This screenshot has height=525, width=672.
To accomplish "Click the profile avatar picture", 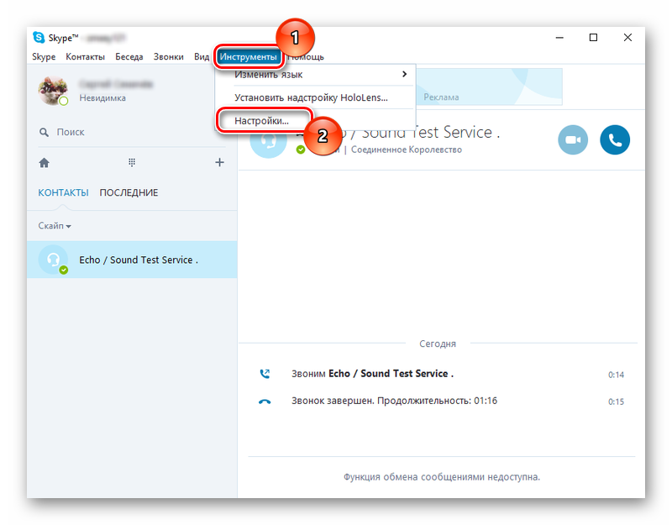I will pos(53,90).
